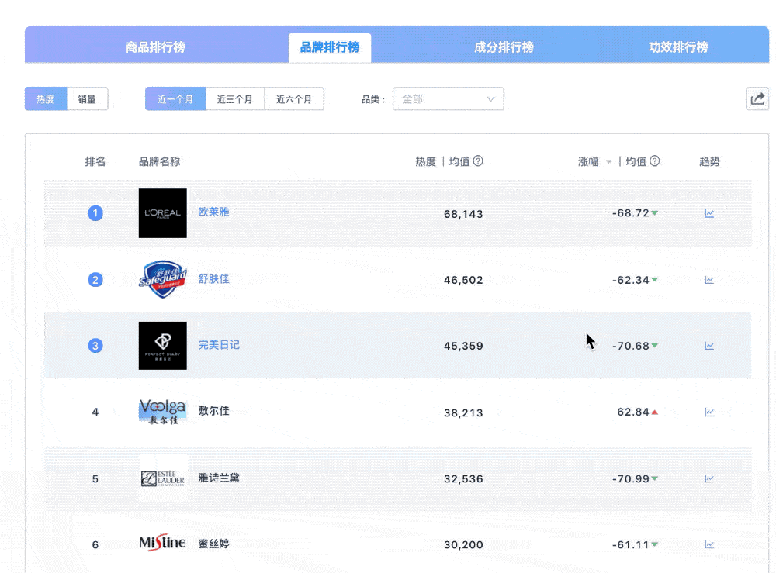Click rank badge number 1
Image resolution: width=776 pixels, height=573 pixels.
click(x=95, y=213)
